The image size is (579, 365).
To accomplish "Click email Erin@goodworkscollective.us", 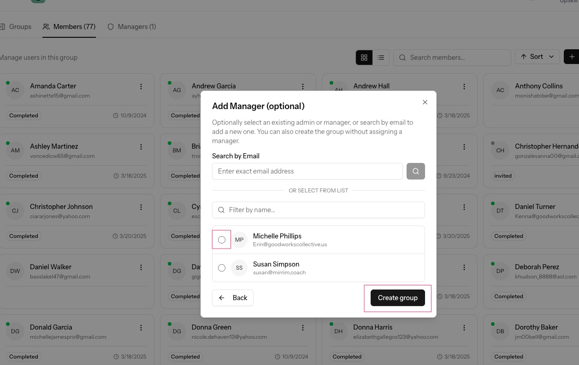I will pos(290,244).
